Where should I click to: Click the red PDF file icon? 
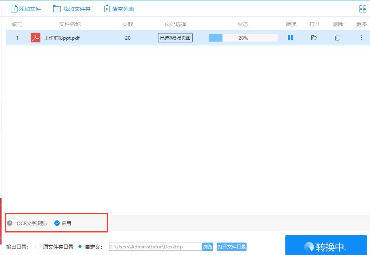(35, 38)
